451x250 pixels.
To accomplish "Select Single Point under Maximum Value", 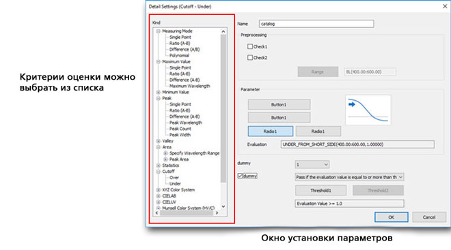I will (180, 67).
